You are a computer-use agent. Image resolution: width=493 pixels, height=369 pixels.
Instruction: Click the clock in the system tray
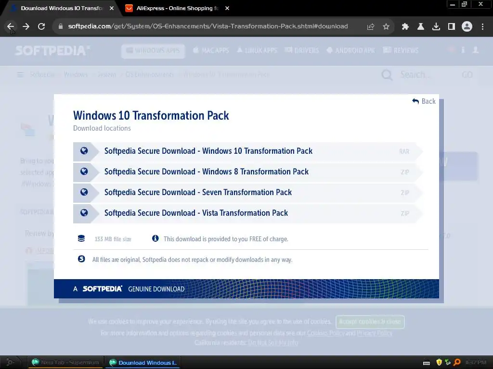point(476,362)
